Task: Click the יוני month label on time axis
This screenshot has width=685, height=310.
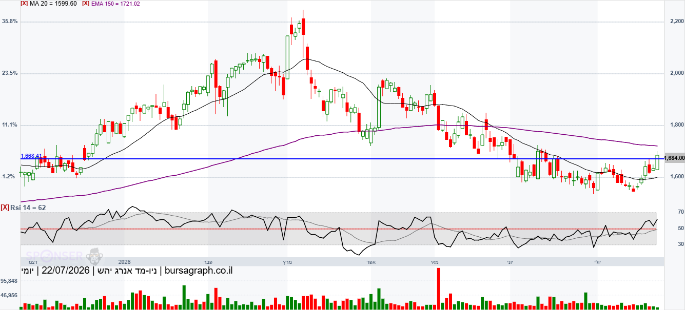Action: (510, 262)
